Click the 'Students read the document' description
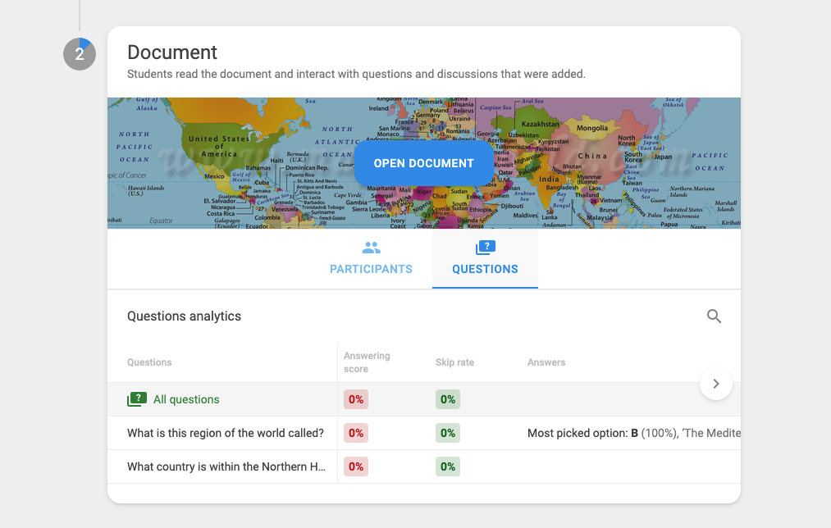The image size is (831, 528). tap(356, 74)
